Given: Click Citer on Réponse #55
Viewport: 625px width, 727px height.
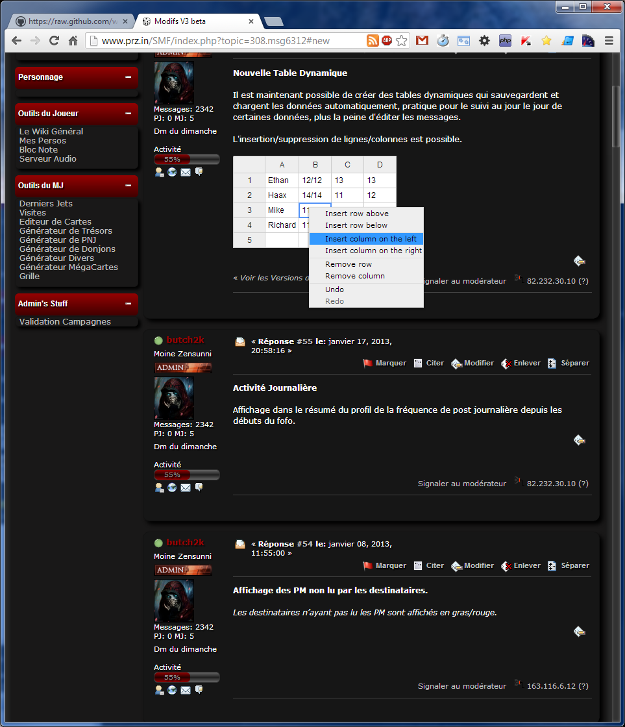Looking at the screenshot, I should [429, 363].
